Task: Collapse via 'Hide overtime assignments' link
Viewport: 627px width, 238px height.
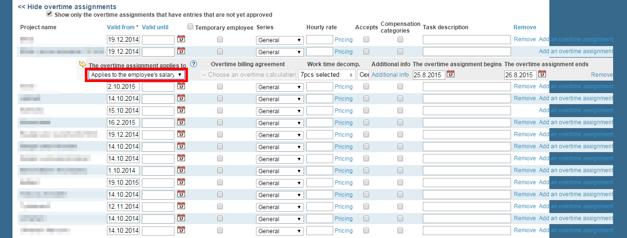Action: (x=67, y=7)
